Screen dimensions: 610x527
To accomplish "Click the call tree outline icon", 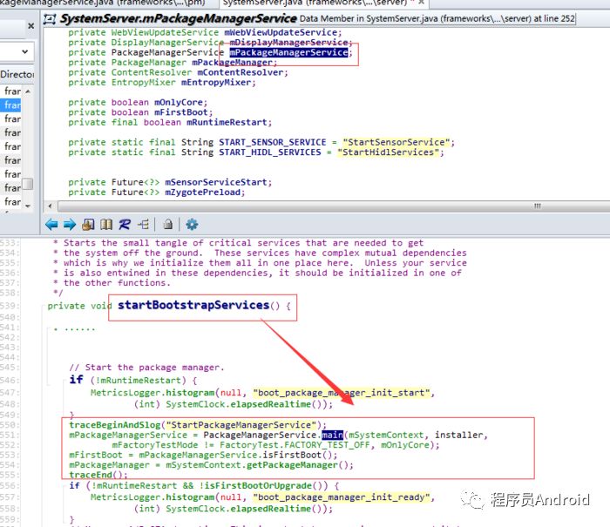I will point(143,225).
